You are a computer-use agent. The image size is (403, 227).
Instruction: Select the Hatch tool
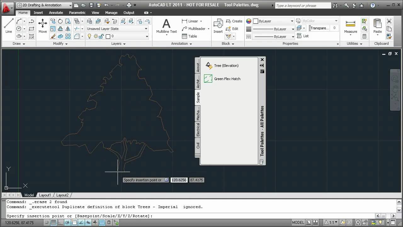pos(31,36)
